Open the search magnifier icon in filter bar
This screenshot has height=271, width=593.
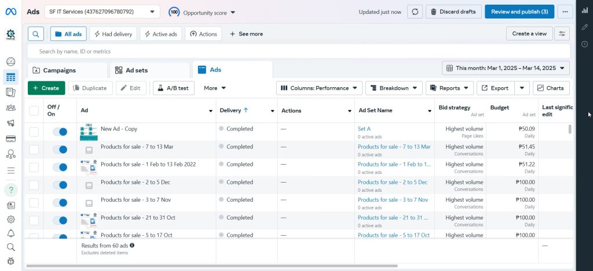[x=35, y=34]
